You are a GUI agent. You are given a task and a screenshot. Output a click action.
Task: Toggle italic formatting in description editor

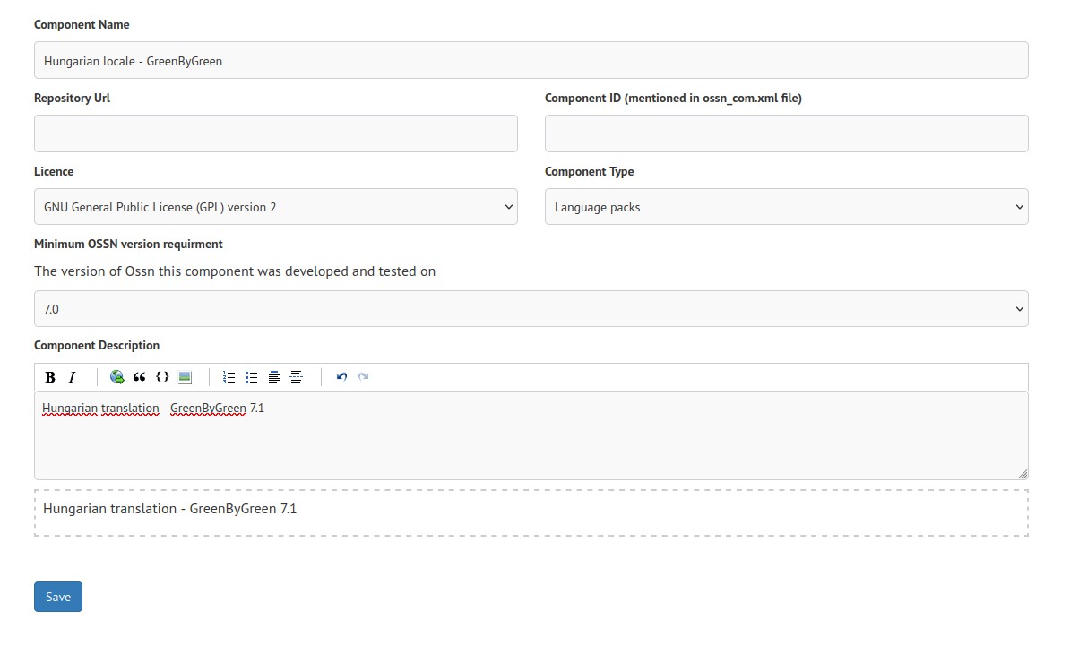point(73,377)
